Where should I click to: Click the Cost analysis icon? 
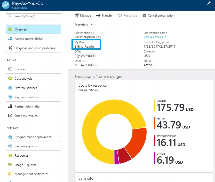tap(10, 78)
